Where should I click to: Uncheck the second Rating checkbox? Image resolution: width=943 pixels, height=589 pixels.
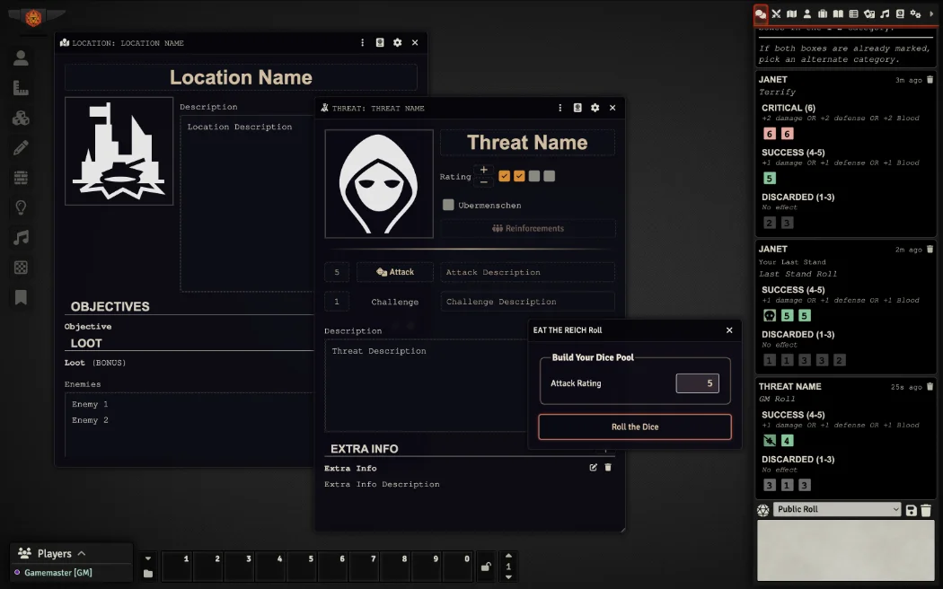(x=520, y=176)
